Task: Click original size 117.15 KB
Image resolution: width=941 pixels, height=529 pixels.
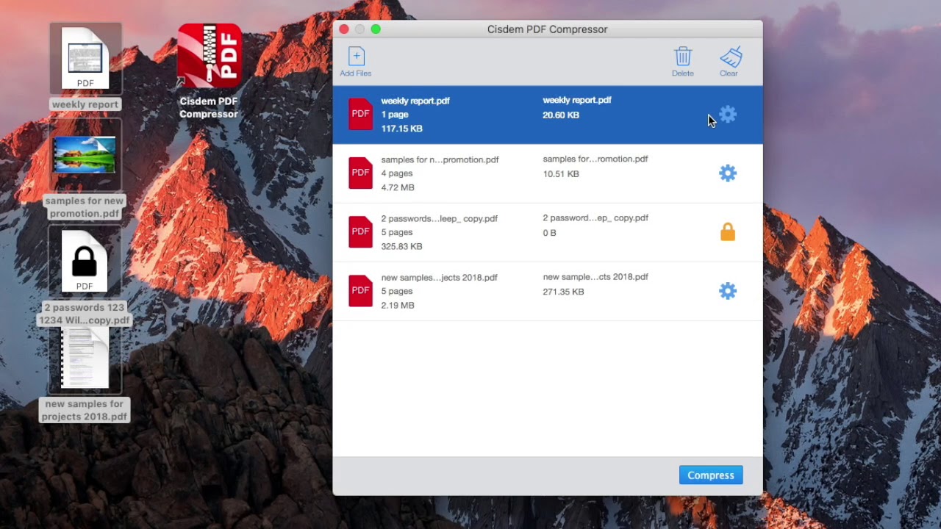Action: [401, 129]
